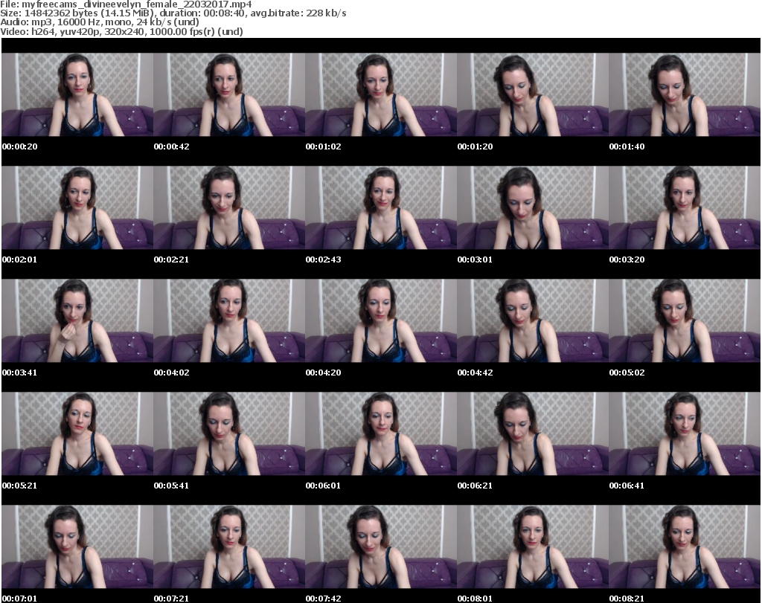Click the Video line showing h264 320x240

click(x=121, y=31)
